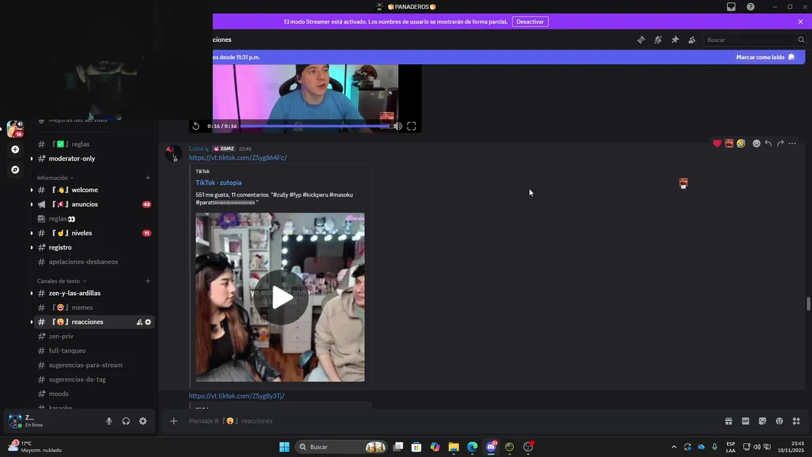Mute the video player volume
The height and width of the screenshot is (457, 812).
pos(398,126)
